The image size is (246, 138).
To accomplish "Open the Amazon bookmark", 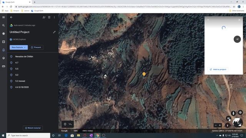I will (x=15, y=11).
